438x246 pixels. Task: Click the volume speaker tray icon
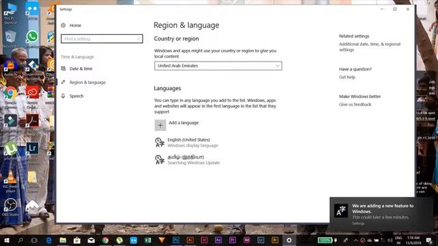[389, 241]
